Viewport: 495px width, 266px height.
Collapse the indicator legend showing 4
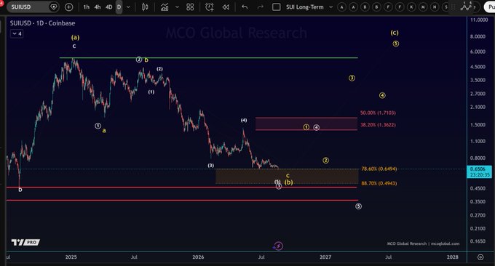[x=17, y=33]
